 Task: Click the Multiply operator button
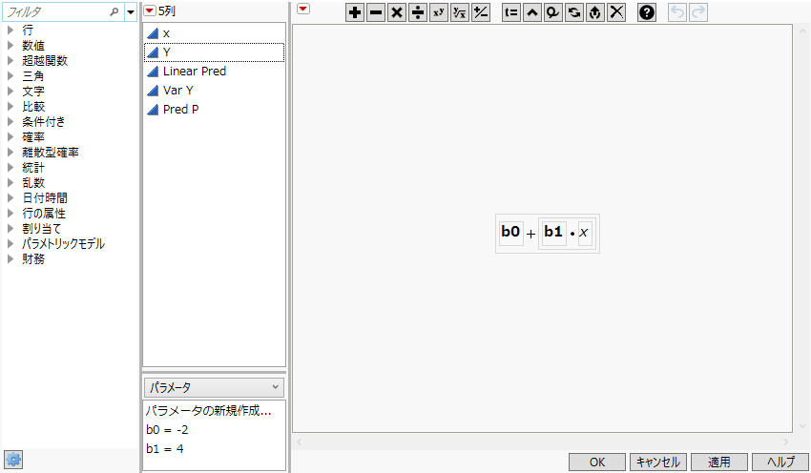(397, 12)
